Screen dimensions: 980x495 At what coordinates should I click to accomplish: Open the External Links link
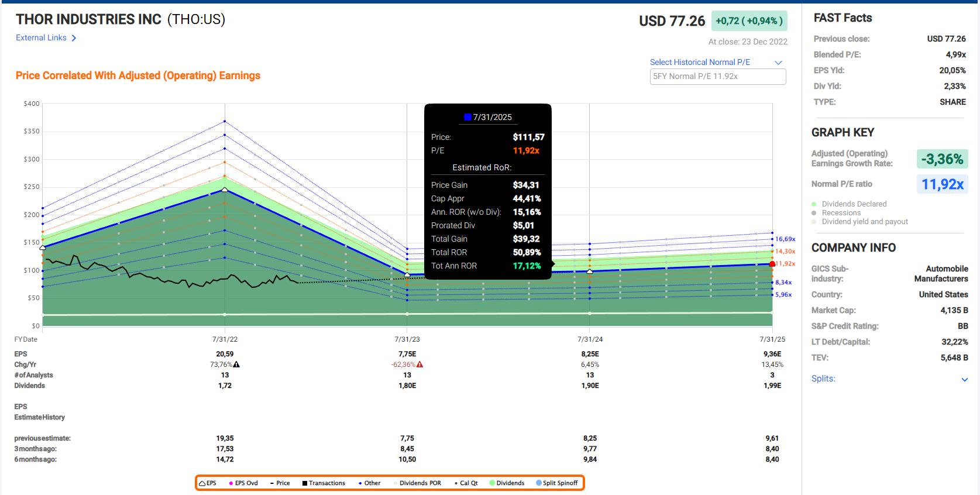point(46,38)
